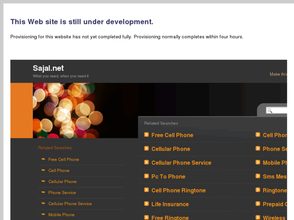Image resolution: width=294 pixels, height=220 pixels.
Task: Open sidebar Cell Phone link
Action: [x=59, y=171]
